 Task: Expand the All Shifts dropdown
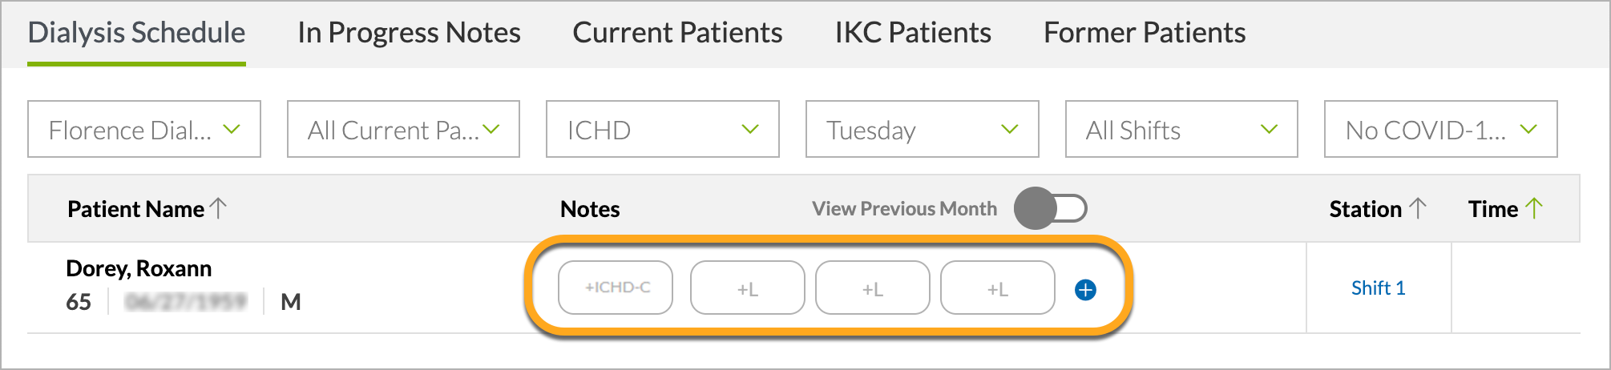coord(1181,129)
